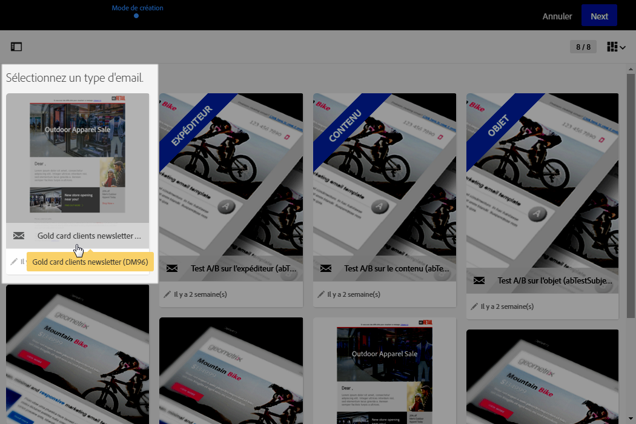This screenshot has width=636, height=424.
Task: Click the scrollbar down arrow
Action: coord(631,419)
